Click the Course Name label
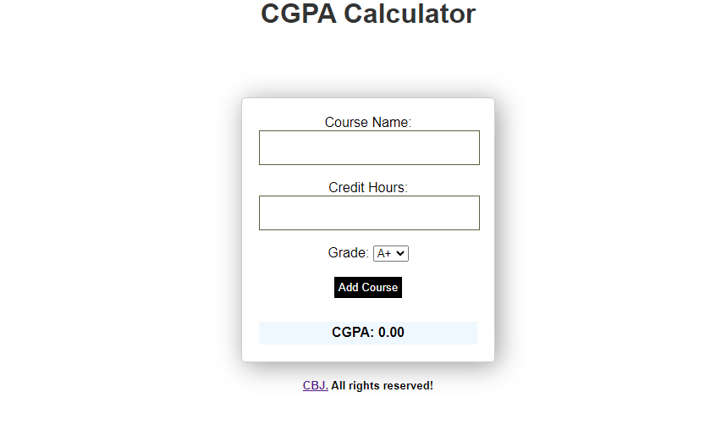 click(368, 122)
